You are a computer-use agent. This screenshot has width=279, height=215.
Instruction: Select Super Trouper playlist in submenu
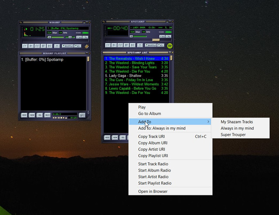[x=240, y=134]
